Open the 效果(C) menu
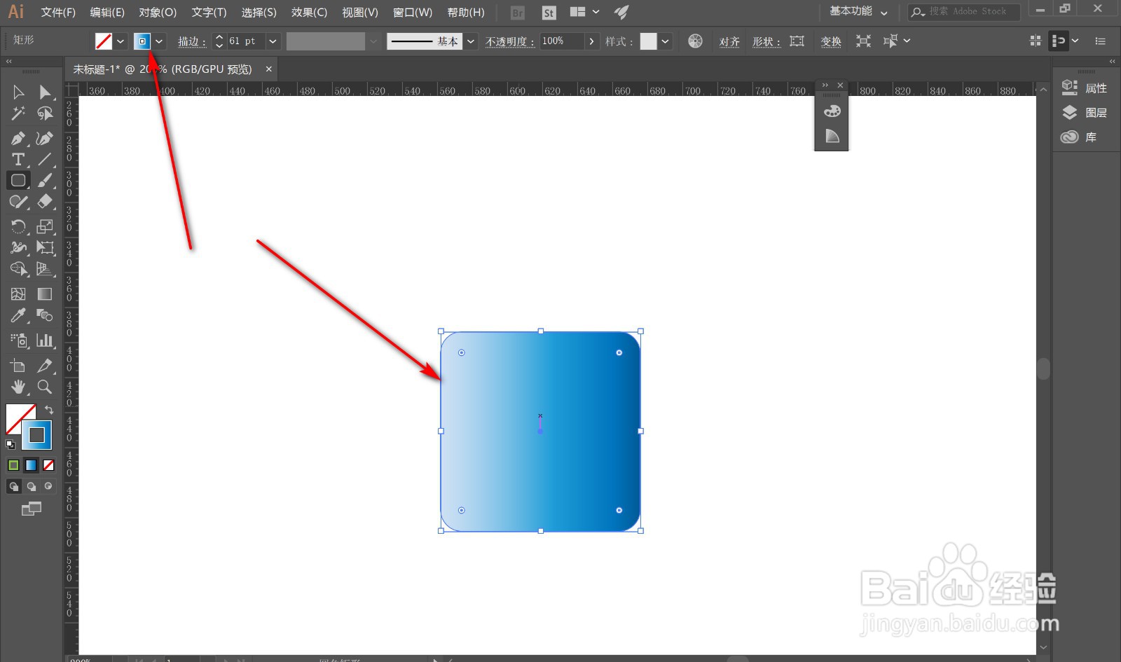The image size is (1121, 662). pyautogui.click(x=309, y=12)
